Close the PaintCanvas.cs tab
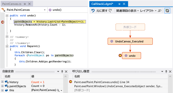Image resolution: width=173 pixels, height=93 pixels. tap(29, 4)
